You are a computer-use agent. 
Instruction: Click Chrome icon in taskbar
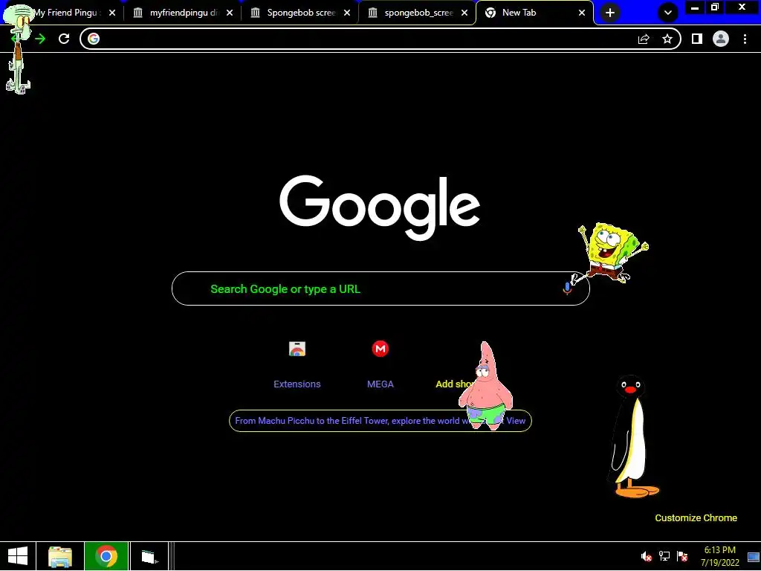(106, 556)
